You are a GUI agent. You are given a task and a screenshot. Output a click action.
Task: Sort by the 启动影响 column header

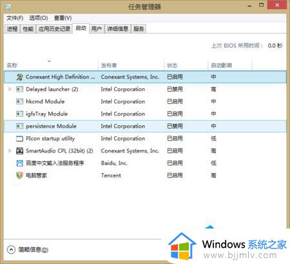[230, 65]
